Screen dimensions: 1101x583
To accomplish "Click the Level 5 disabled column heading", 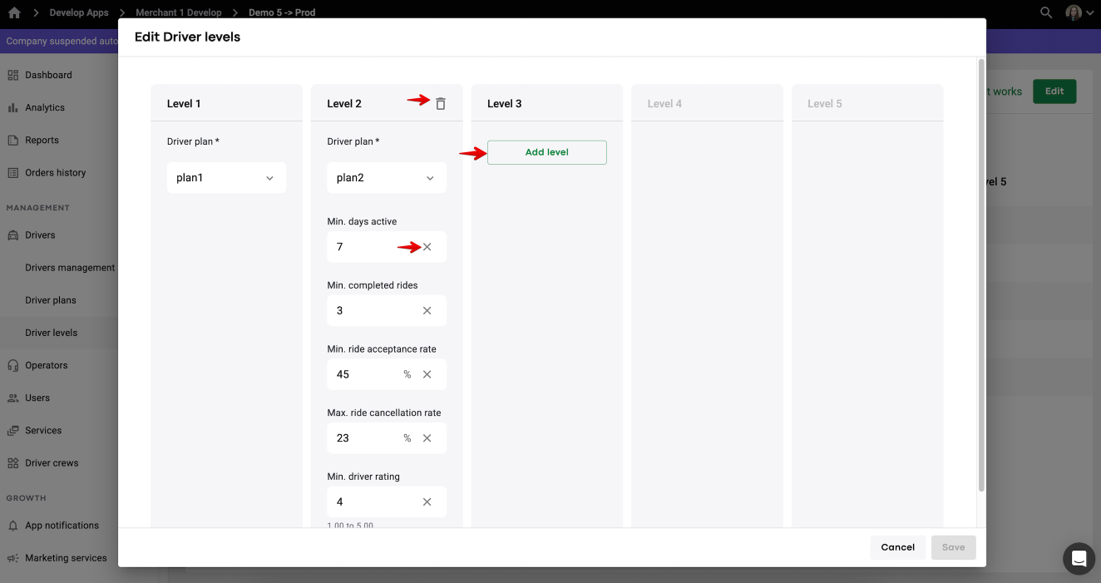I will click(x=825, y=104).
